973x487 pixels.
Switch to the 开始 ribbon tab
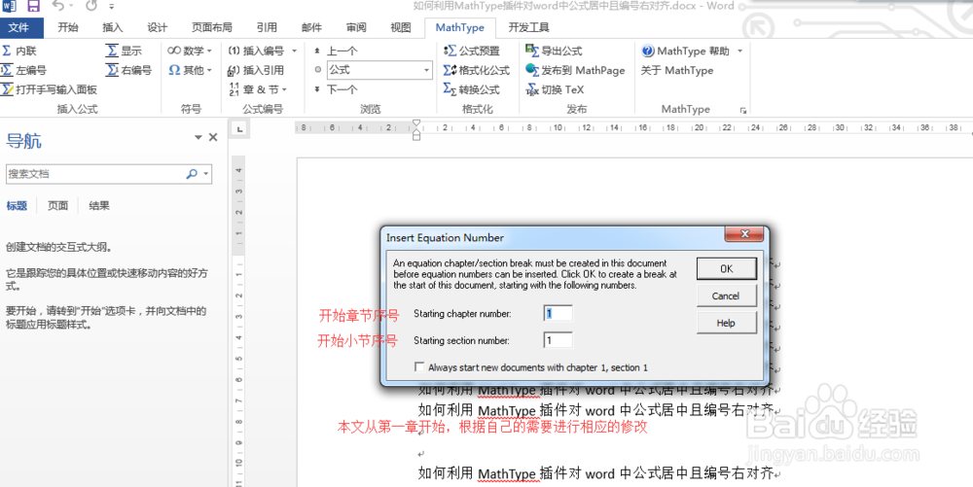click(x=68, y=27)
